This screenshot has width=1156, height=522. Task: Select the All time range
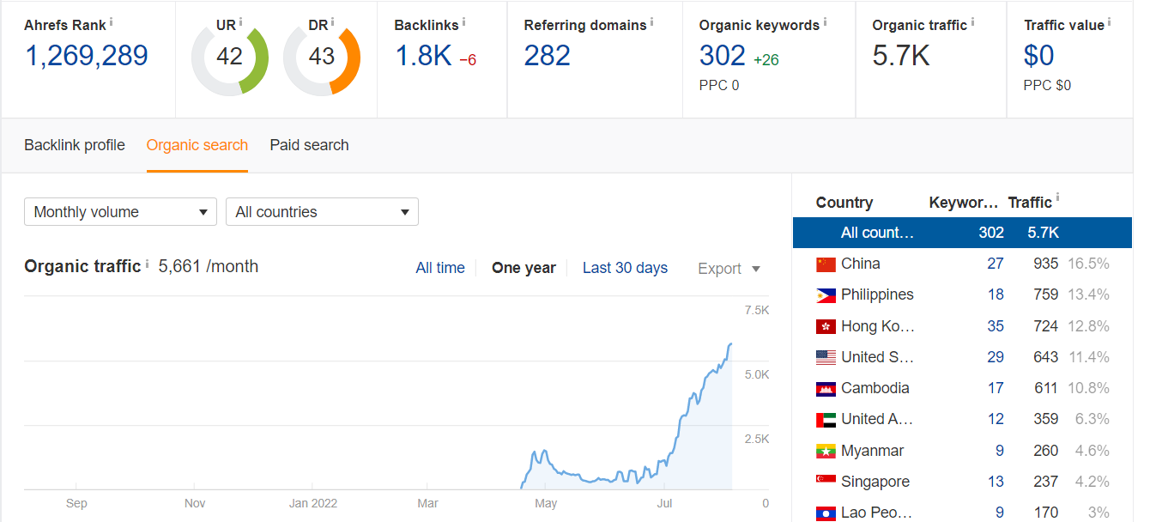click(x=440, y=268)
